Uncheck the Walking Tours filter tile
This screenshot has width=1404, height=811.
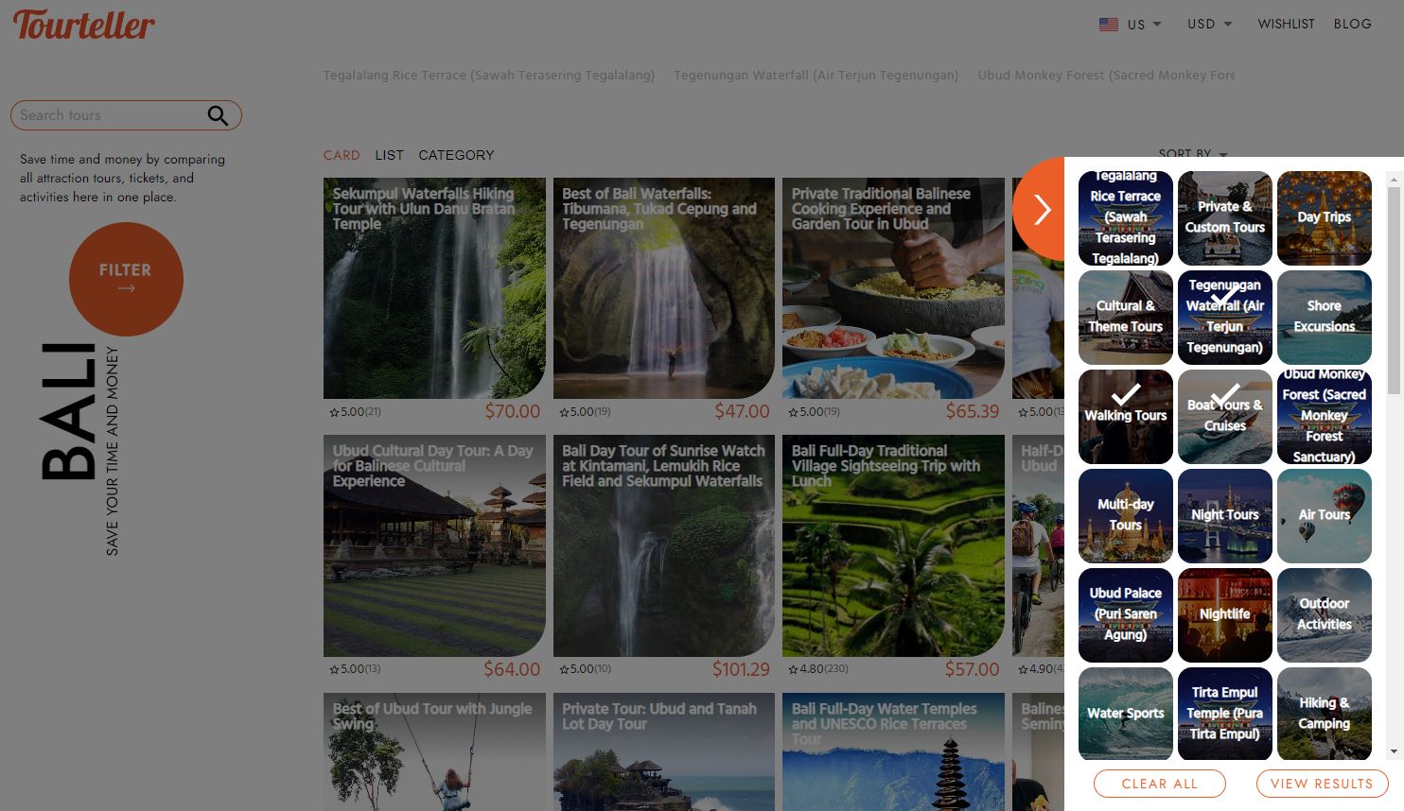pyautogui.click(x=1126, y=417)
